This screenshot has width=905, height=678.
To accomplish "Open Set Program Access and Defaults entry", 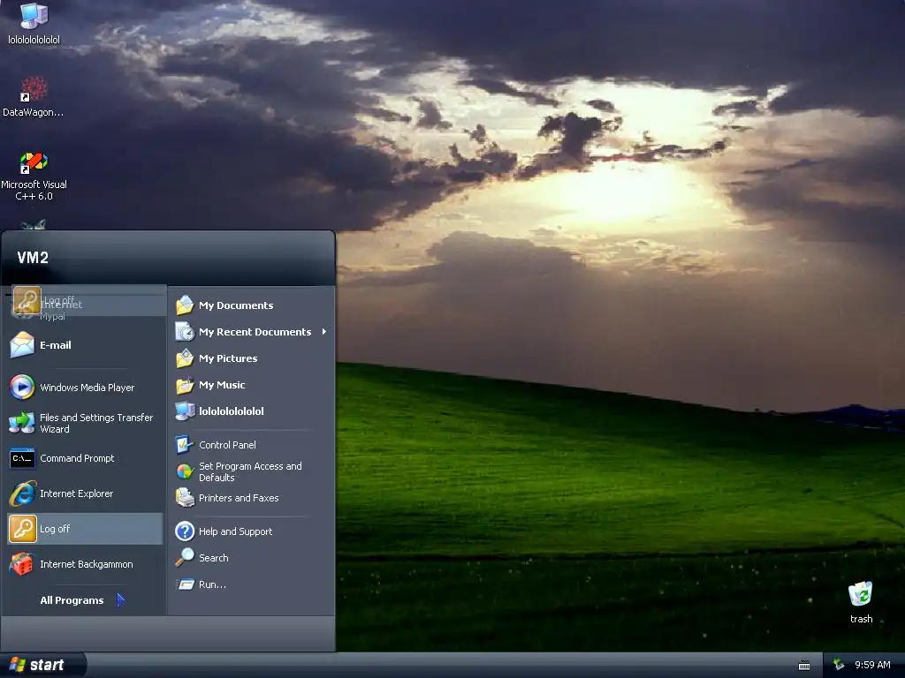I will (252, 471).
